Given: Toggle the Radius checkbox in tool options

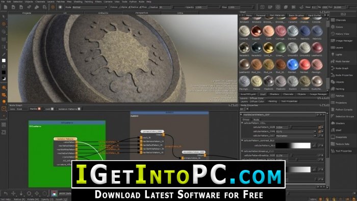Looking at the screenshot, I should click(129, 7).
